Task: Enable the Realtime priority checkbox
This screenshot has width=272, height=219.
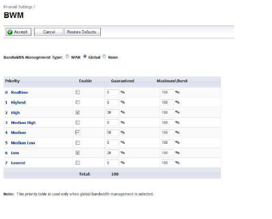Action: click(78, 92)
